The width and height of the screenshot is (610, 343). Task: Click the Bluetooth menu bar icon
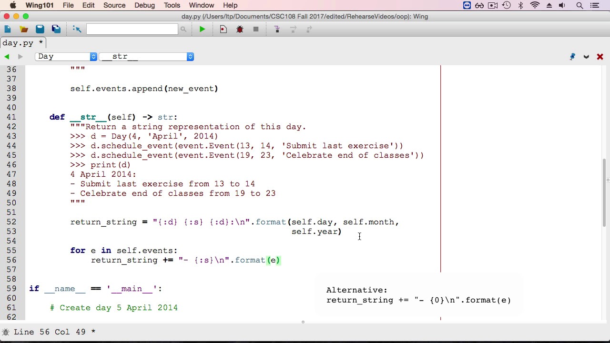tap(521, 6)
